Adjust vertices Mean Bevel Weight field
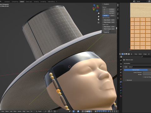 pyautogui.click(x=109, y=20)
